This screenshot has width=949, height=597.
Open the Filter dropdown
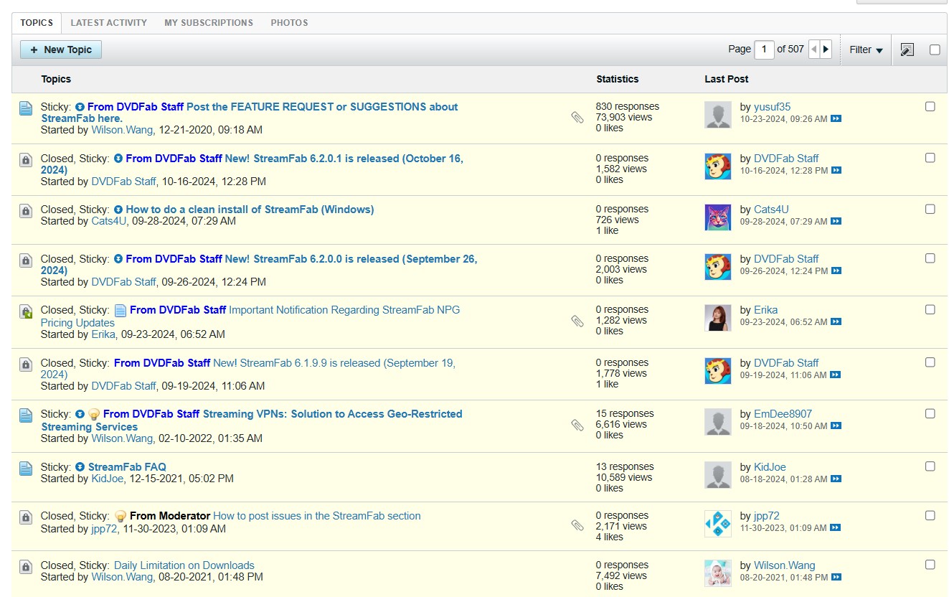tap(866, 50)
